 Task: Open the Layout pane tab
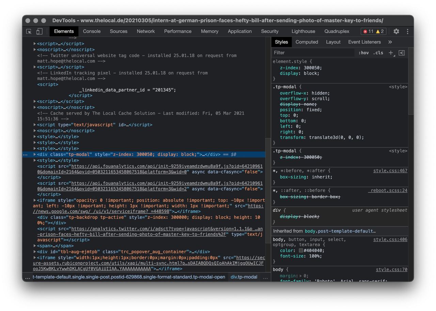pos(333,42)
